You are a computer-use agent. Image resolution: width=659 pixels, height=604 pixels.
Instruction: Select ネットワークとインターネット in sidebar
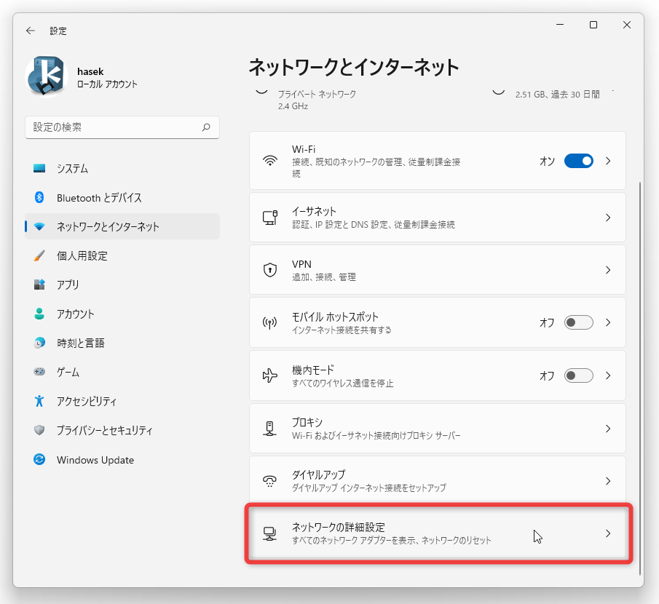[x=122, y=226]
